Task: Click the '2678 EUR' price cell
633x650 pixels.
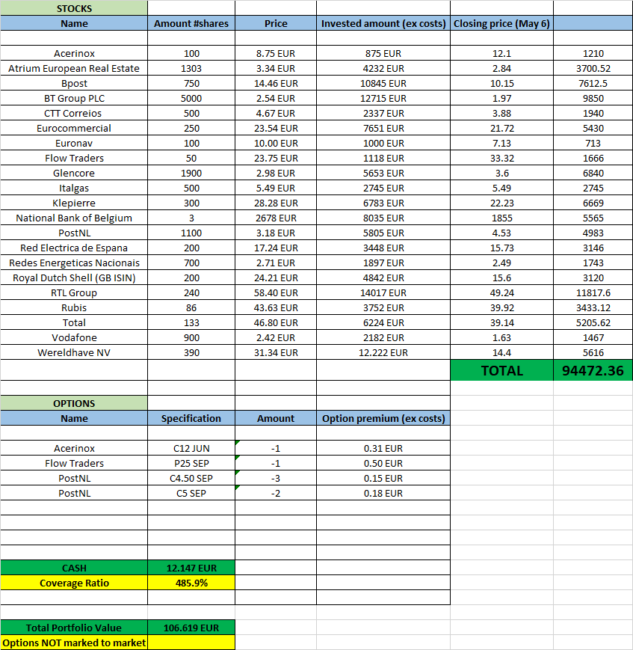Action: point(276,217)
